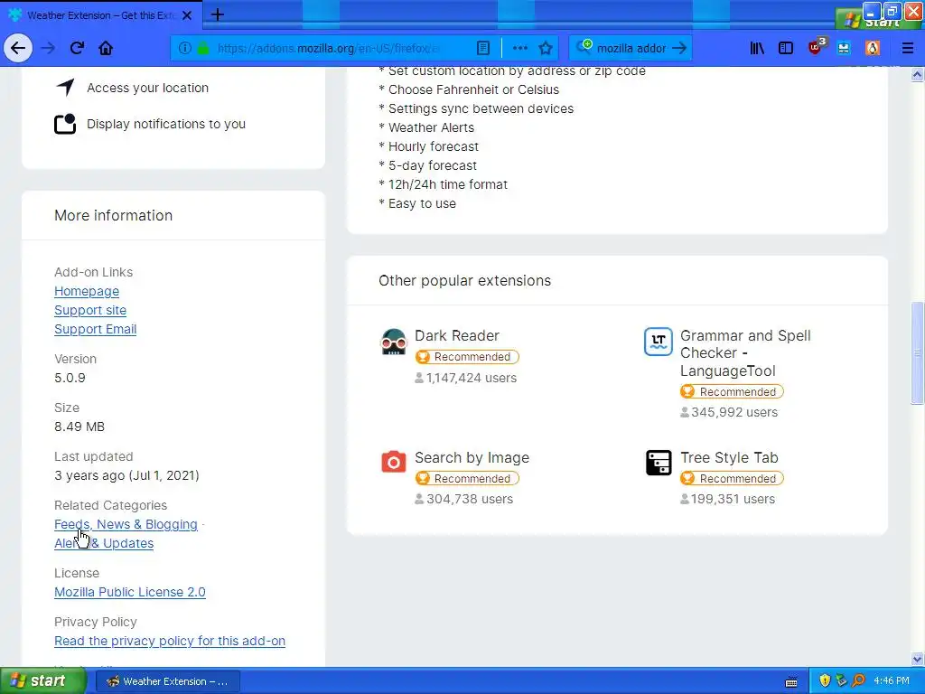Click the version number 5.0.9
925x694 pixels.
coord(70,379)
